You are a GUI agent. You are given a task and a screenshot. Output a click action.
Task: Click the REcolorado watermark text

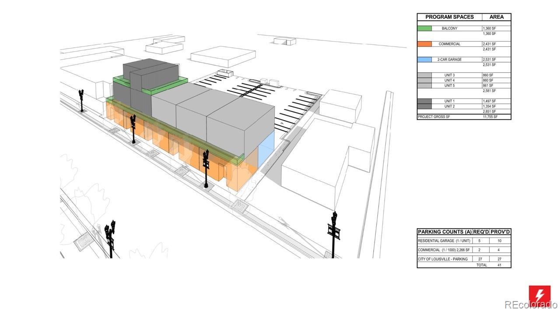coord(531,305)
